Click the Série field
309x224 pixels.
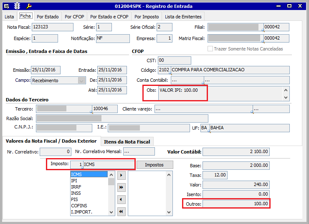[x=104, y=27]
